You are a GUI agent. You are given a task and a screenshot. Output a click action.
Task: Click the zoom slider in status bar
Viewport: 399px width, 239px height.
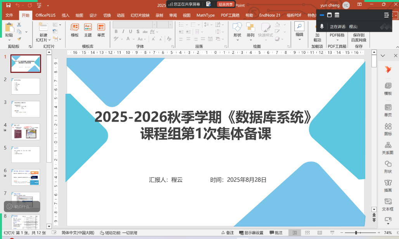click(x=356, y=233)
